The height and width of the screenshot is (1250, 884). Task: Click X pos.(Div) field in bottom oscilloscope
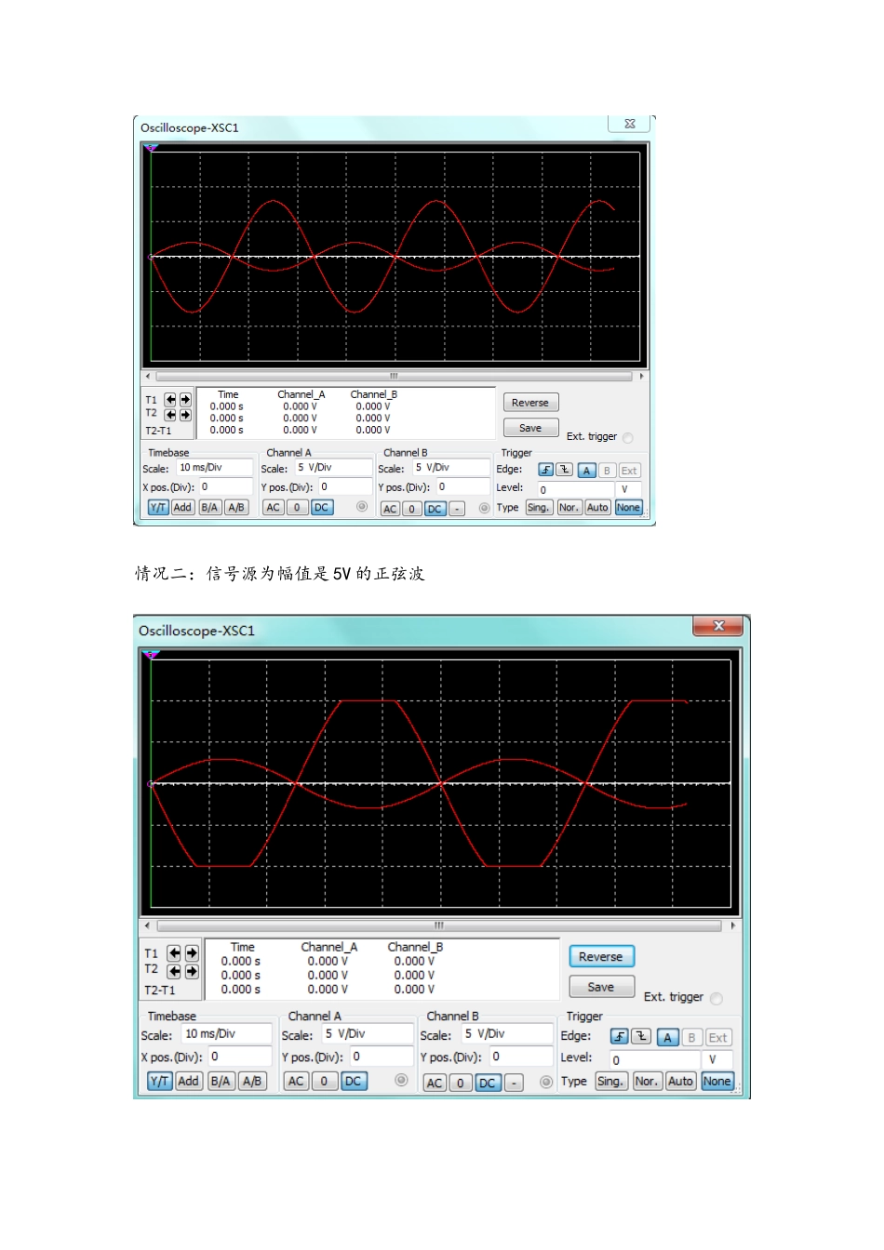click(x=239, y=1057)
